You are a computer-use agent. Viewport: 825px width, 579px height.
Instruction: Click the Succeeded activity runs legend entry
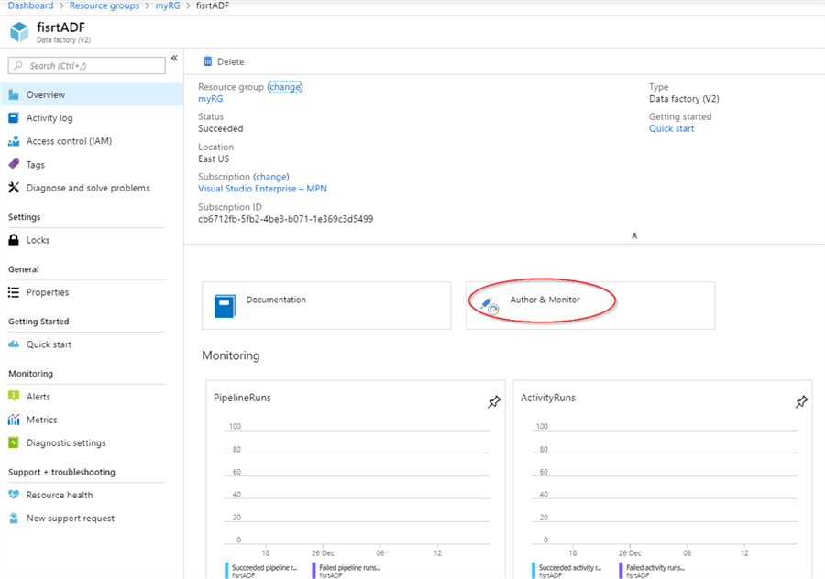point(566,571)
